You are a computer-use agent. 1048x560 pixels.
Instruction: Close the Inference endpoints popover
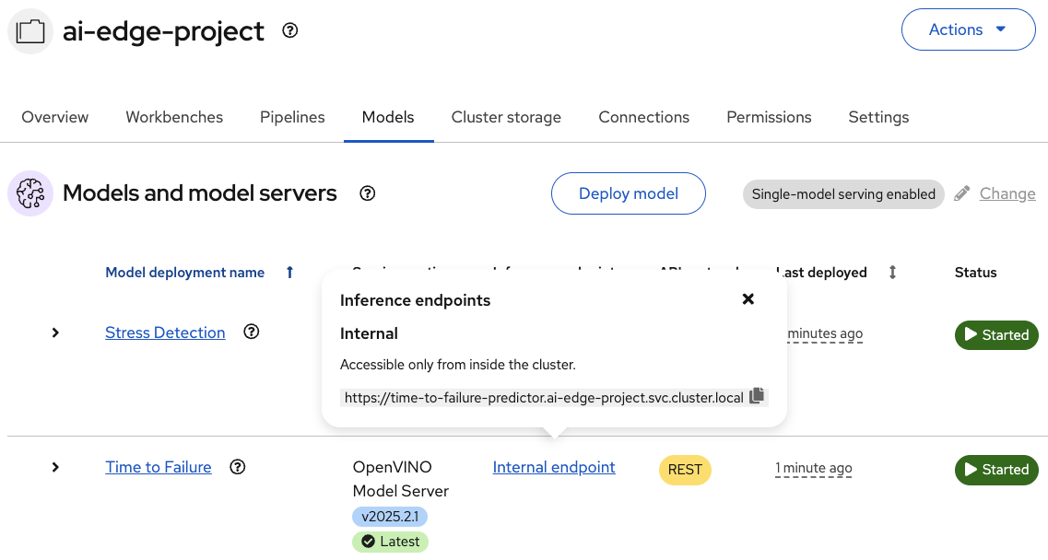(748, 299)
